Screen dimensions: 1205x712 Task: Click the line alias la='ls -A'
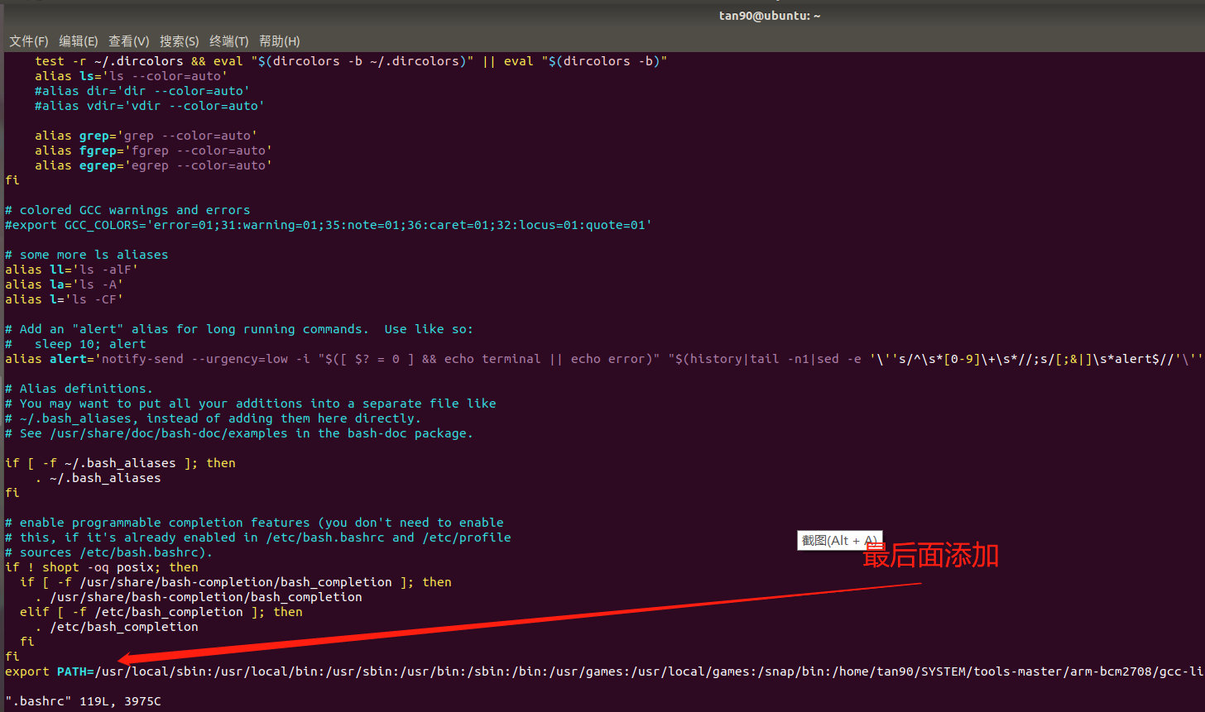(65, 284)
